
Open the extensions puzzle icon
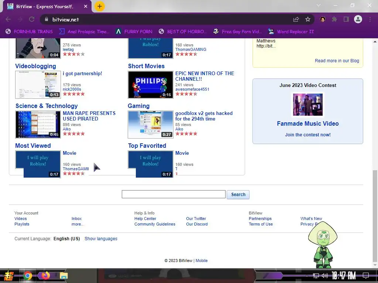click(334, 19)
